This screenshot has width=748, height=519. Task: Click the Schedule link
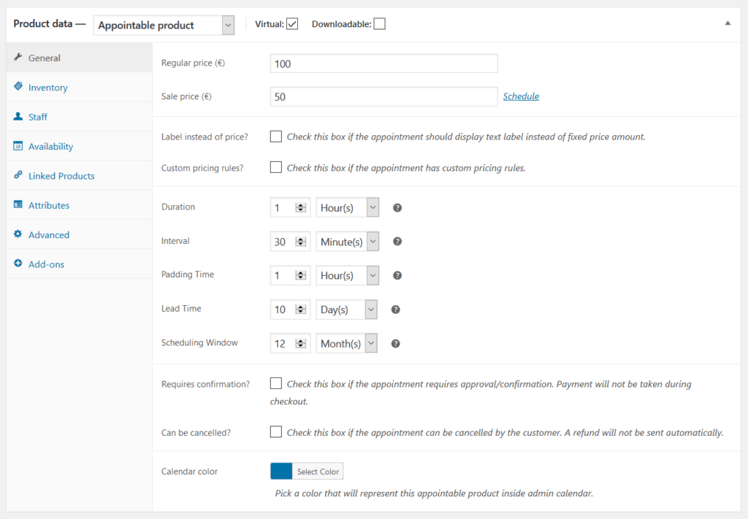521,96
